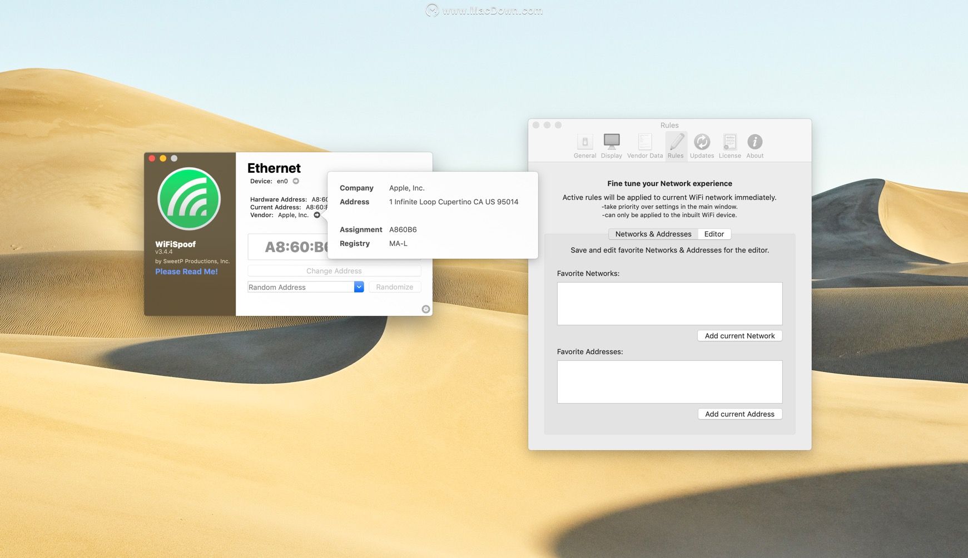
Task: Expand the Random Address dropdown
Action: [359, 287]
